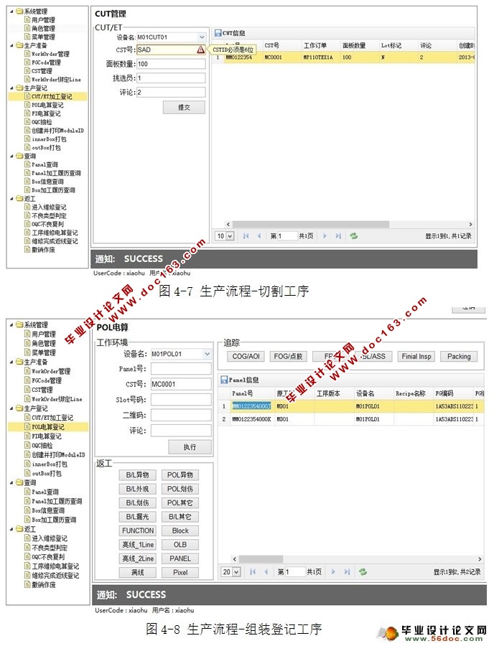This screenshot has height=646, width=494.
Task: Go to last page in CUT管理 pager
Action: (338, 236)
